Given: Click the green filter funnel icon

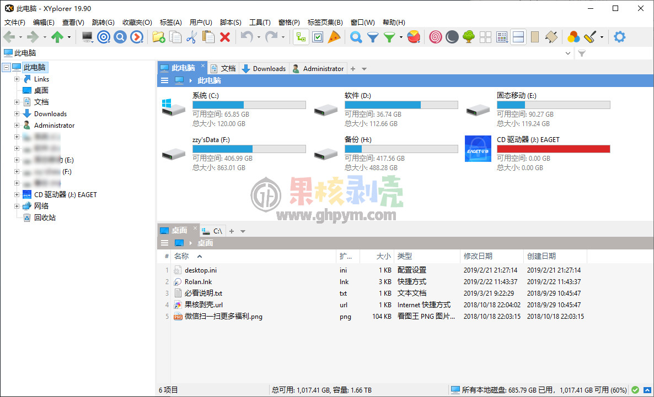Looking at the screenshot, I should point(389,37).
